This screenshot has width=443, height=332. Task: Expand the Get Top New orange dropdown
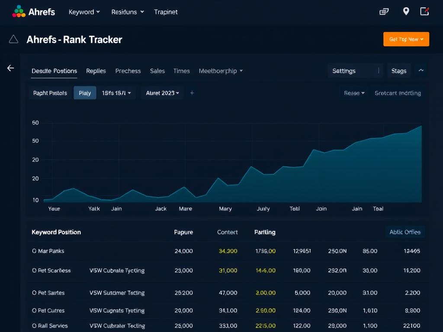coord(406,39)
